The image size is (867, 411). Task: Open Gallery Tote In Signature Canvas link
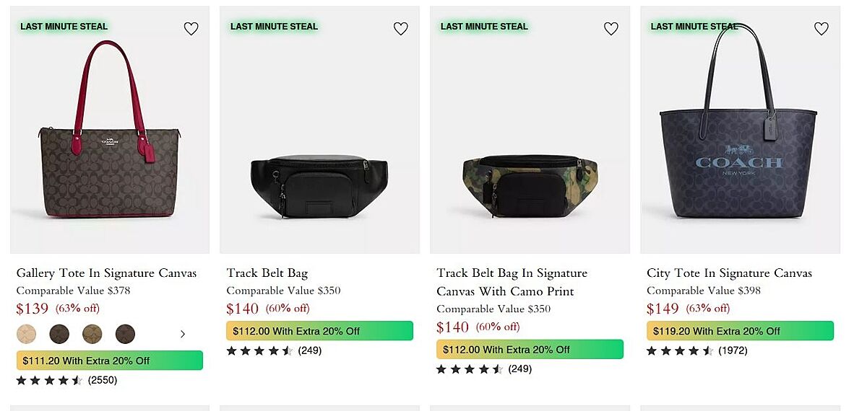pyautogui.click(x=106, y=273)
